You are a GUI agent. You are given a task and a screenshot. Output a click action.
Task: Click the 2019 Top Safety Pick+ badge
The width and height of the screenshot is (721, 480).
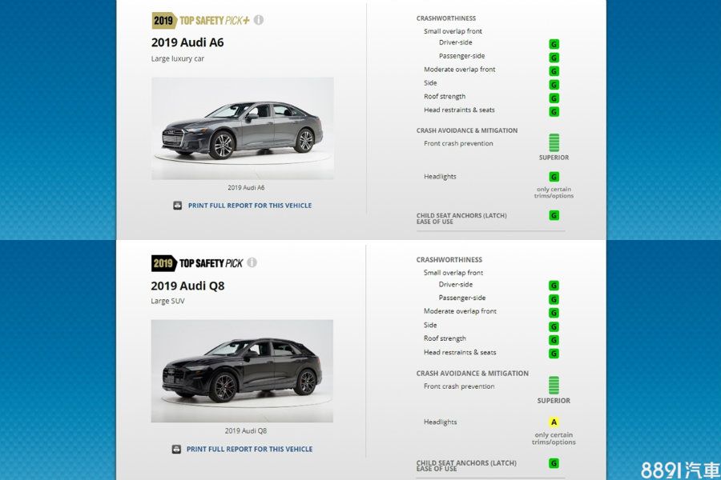click(x=201, y=20)
